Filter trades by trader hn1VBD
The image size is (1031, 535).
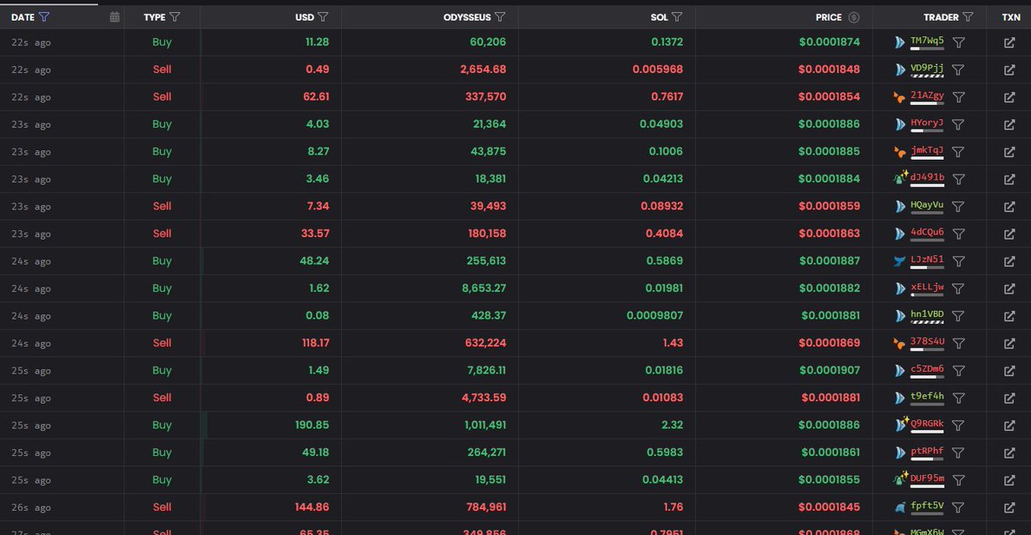[x=959, y=316]
